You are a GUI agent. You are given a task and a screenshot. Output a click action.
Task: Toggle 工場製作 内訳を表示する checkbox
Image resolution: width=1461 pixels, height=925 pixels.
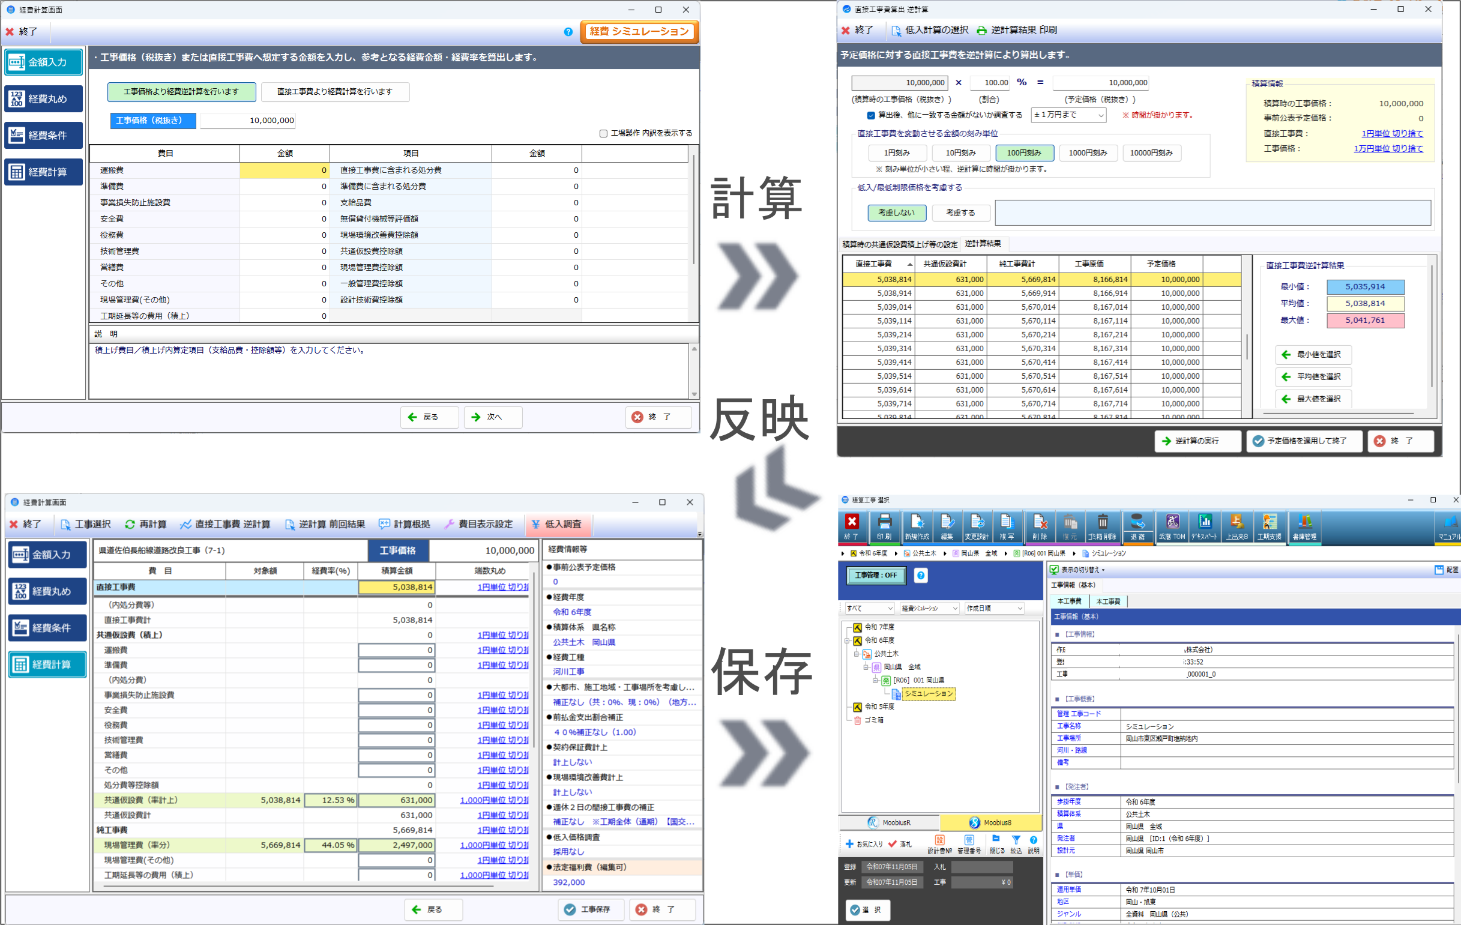click(x=603, y=133)
